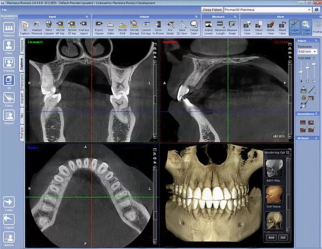Click the coronal view slice scrollbar
This screenshot has width=322, height=249.
coord(155,99)
